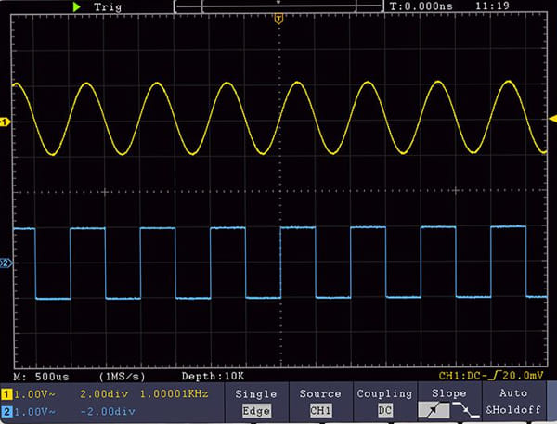Click the 1.00001KHz frequency readout

click(175, 393)
